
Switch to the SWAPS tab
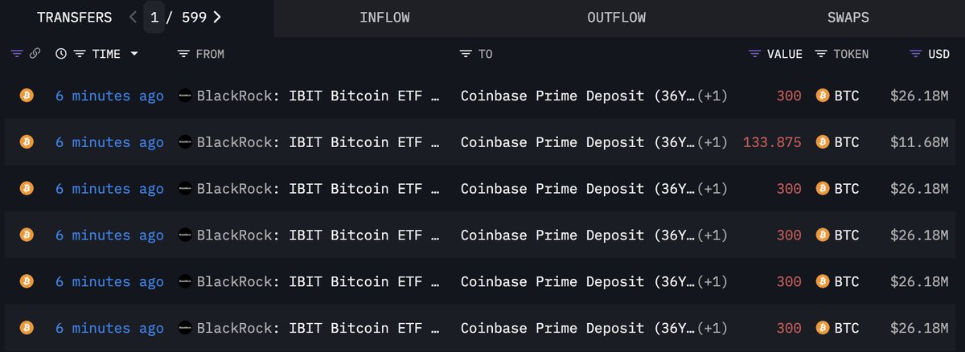(848, 18)
